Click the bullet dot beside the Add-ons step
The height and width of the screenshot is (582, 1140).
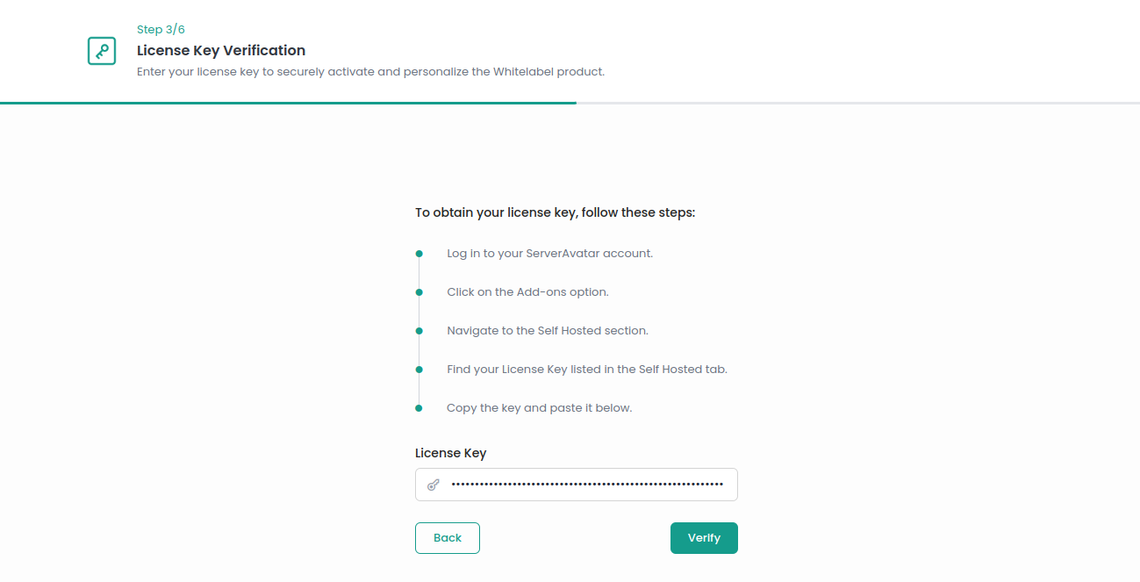(419, 292)
